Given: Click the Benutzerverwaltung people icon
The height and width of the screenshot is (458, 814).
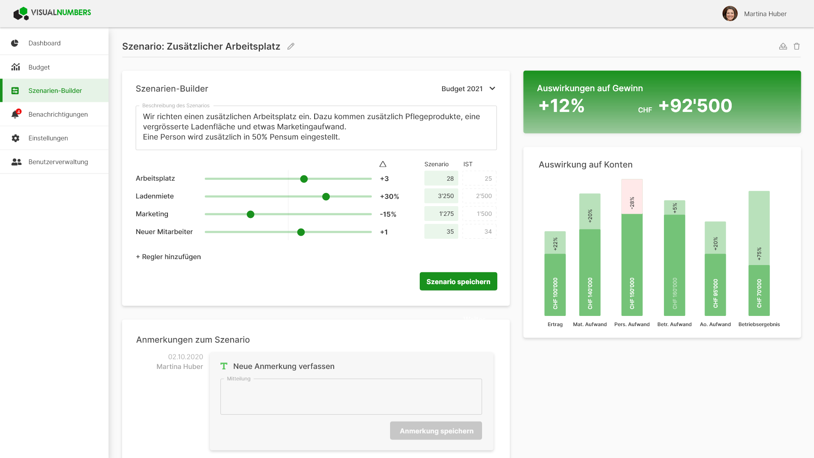Looking at the screenshot, I should (x=16, y=162).
